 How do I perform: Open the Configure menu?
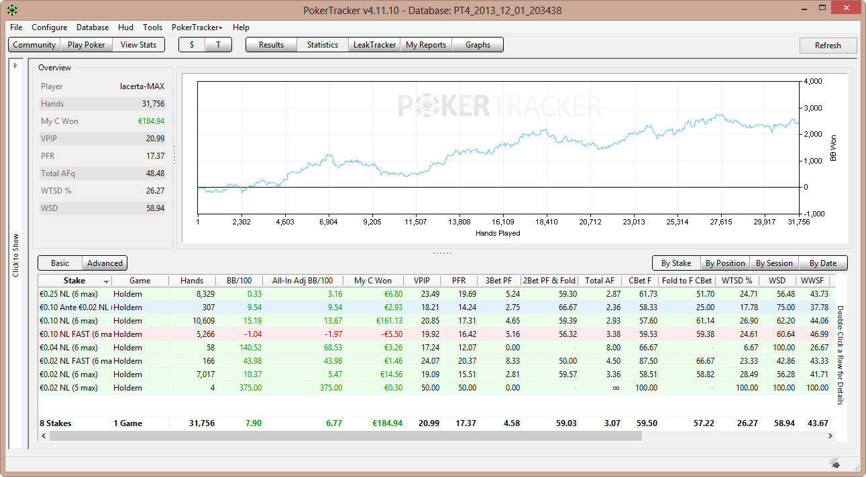coord(49,27)
